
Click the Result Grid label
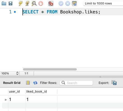pos(12,83)
